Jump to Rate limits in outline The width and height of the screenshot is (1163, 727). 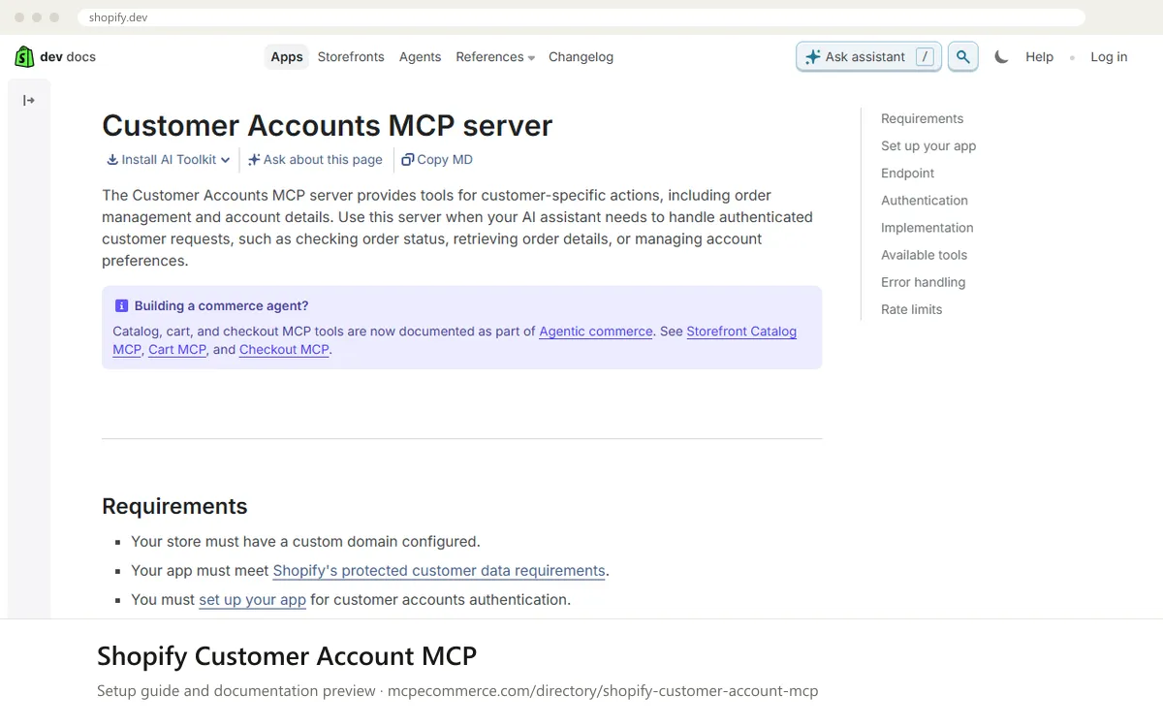tap(911, 309)
